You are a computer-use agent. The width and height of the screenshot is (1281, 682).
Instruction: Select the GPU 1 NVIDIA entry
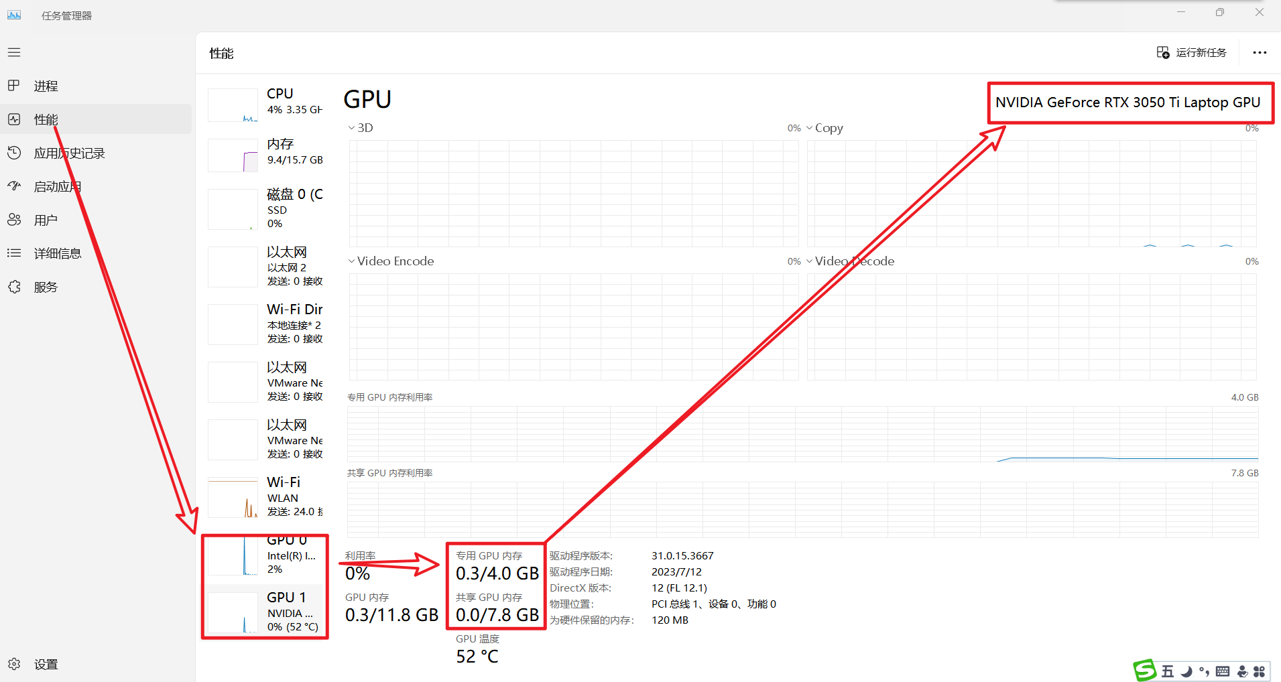point(265,612)
